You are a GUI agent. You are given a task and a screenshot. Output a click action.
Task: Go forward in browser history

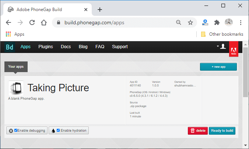tap(20, 22)
